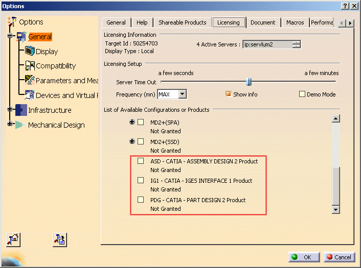
Task: Open the Frequency MAX dropdown
Action: coord(183,94)
